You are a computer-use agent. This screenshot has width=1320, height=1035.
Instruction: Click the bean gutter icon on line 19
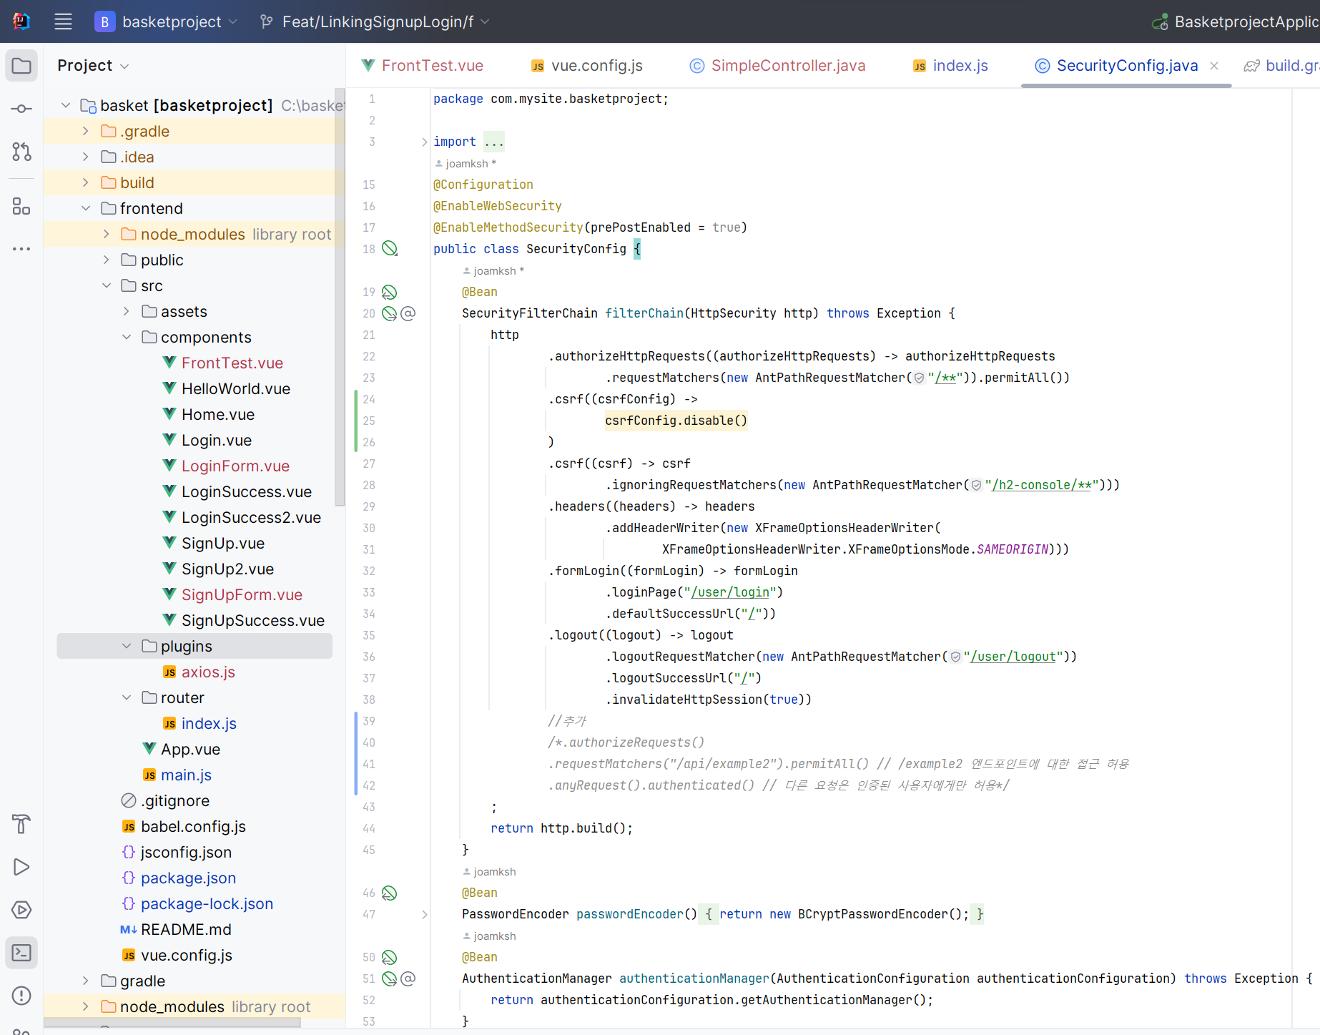(389, 292)
